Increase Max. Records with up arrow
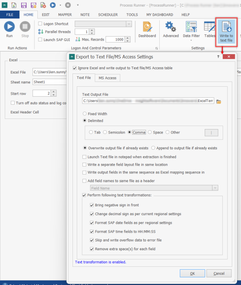The height and width of the screenshot is (285, 241). coord(127,38)
